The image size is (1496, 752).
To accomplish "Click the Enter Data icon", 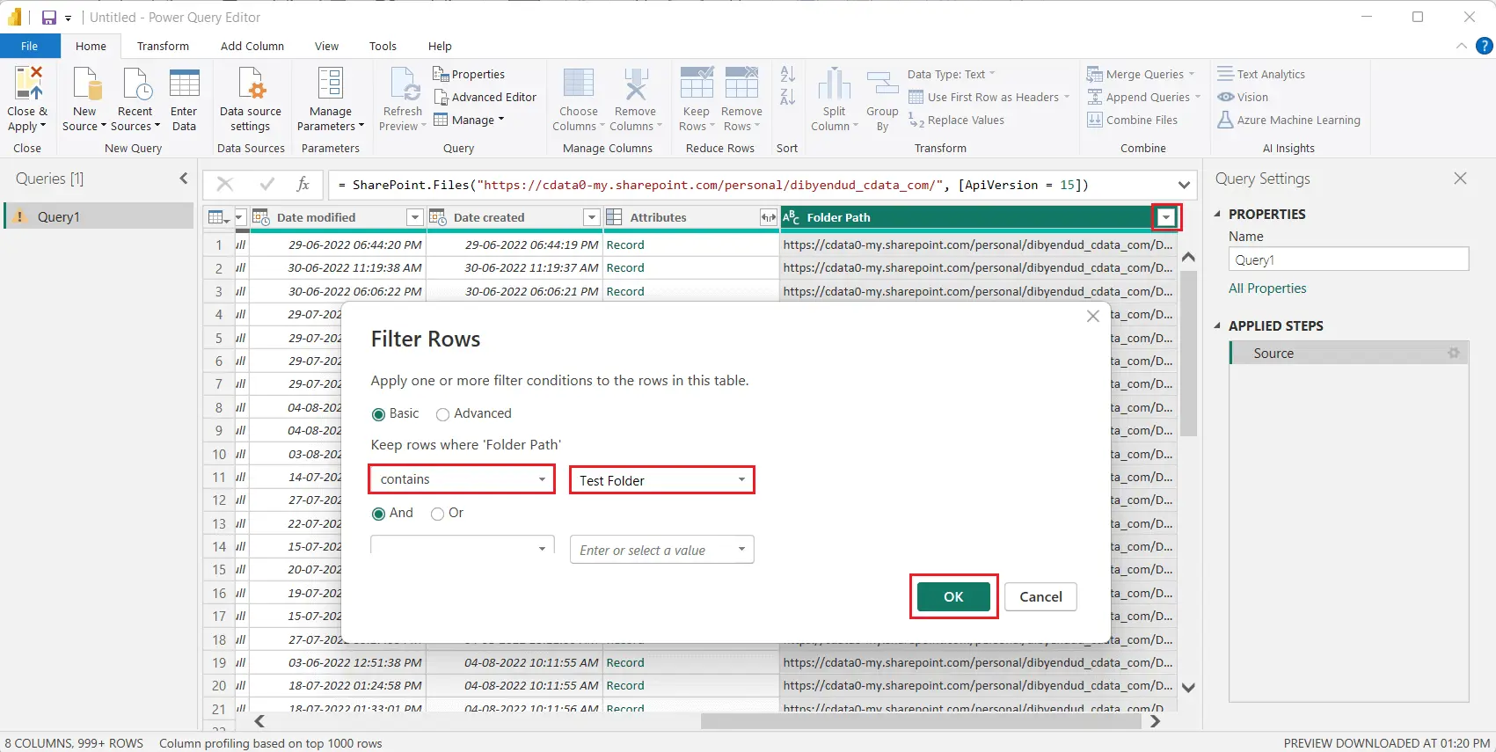I will tap(184, 85).
